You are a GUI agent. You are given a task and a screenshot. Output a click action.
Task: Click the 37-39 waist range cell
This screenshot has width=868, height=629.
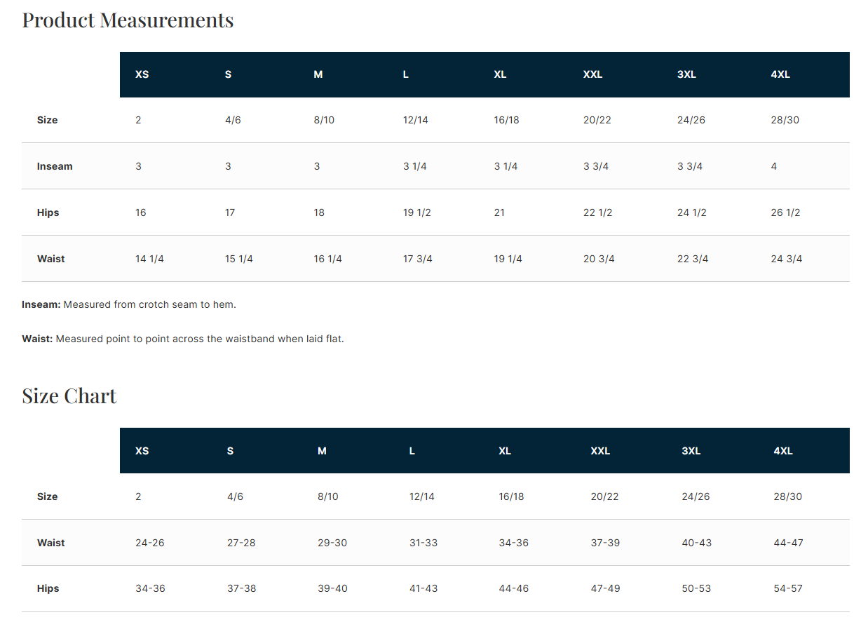tap(605, 543)
